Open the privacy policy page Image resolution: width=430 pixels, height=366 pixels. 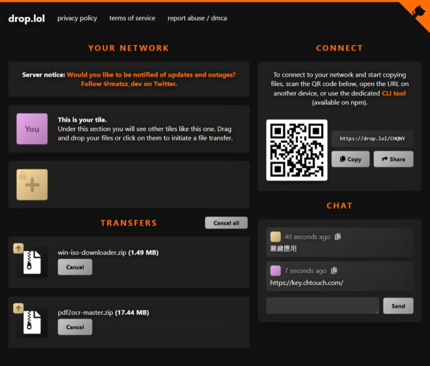77,18
